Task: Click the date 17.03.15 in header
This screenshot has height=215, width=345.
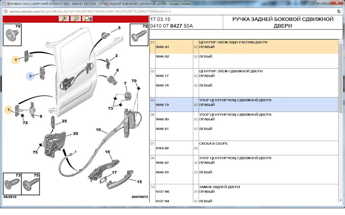Action: pyautogui.click(x=160, y=19)
